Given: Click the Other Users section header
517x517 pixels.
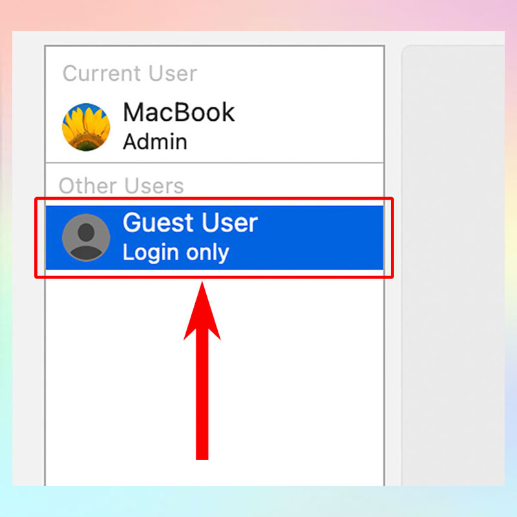Looking at the screenshot, I should tap(121, 185).
